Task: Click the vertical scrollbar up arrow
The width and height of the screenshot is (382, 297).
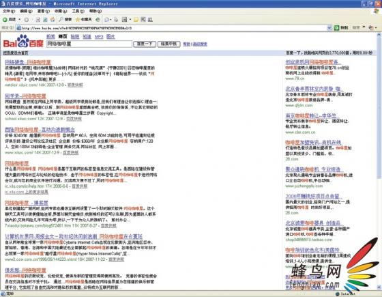Action: [x=379, y=35]
